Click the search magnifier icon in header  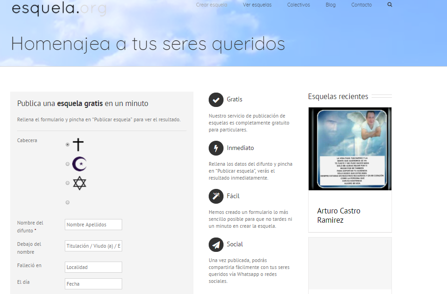pos(390,5)
